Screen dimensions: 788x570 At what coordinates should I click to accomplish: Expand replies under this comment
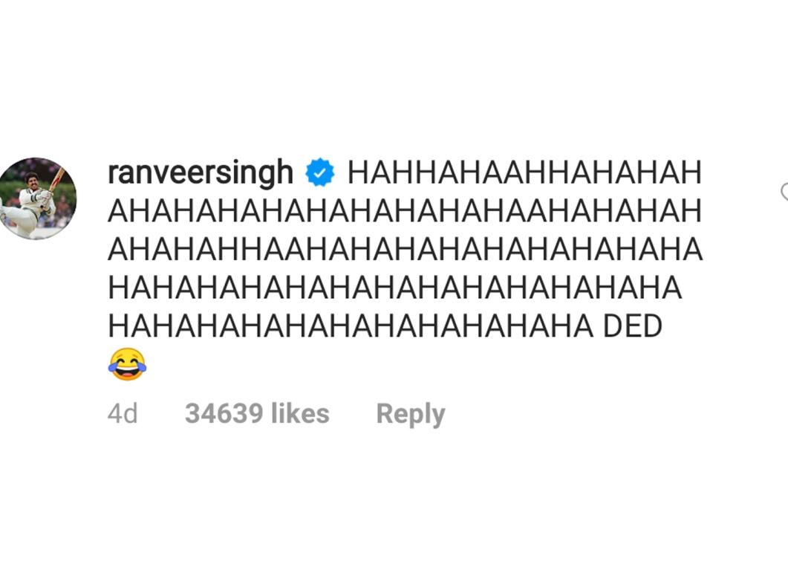point(411,413)
